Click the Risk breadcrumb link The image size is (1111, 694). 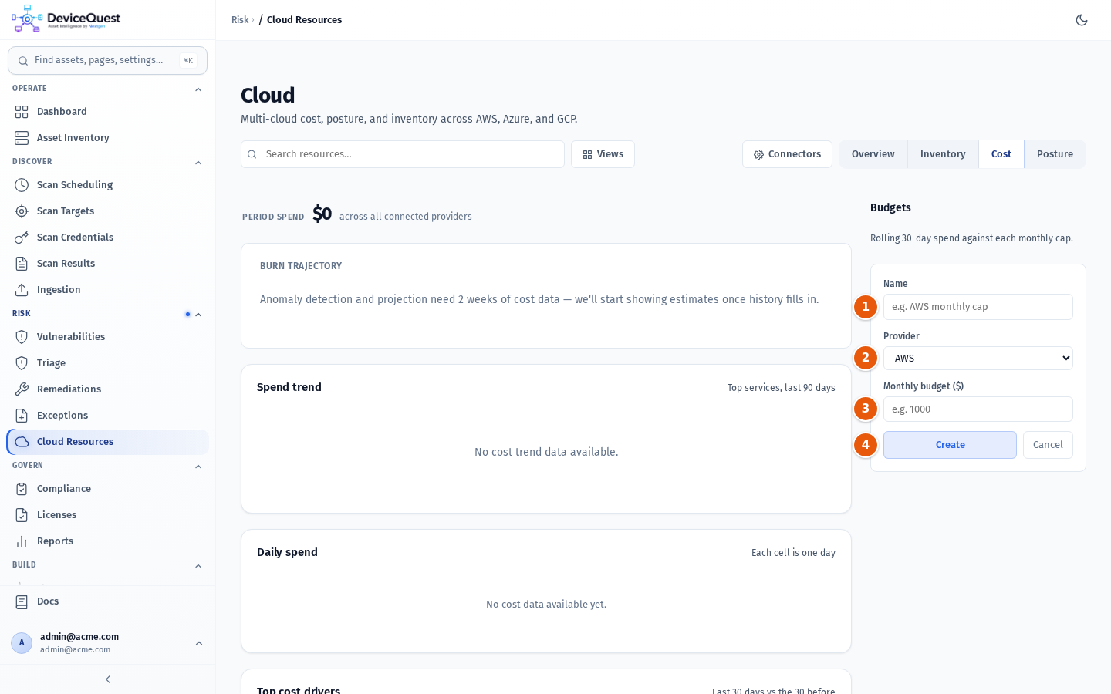point(240,20)
